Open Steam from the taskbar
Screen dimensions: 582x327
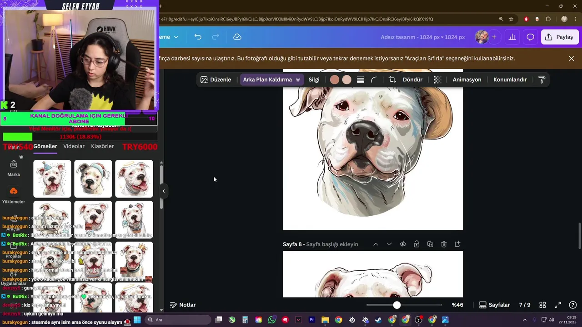pyautogui.click(x=378, y=320)
